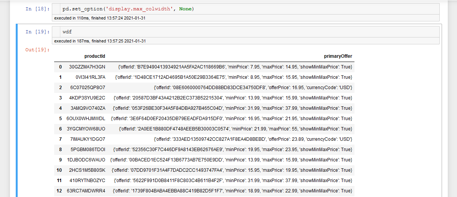Screen dimensions: 457x197
Task: Select productId cell 5PGBM086TDOI
Action: pos(88,150)
